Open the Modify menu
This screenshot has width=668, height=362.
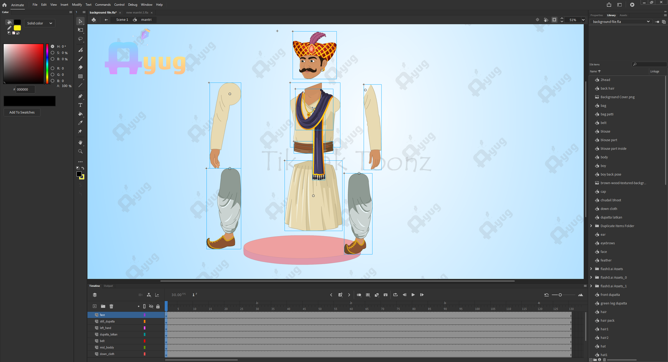point(77,5)
